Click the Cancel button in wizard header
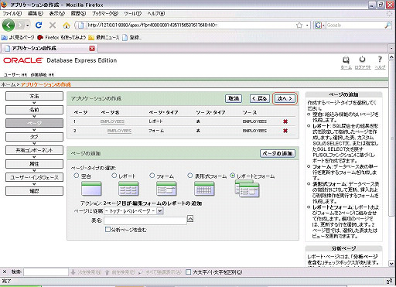The height and width of the screenshot is (287, 396). coord(234,98)
